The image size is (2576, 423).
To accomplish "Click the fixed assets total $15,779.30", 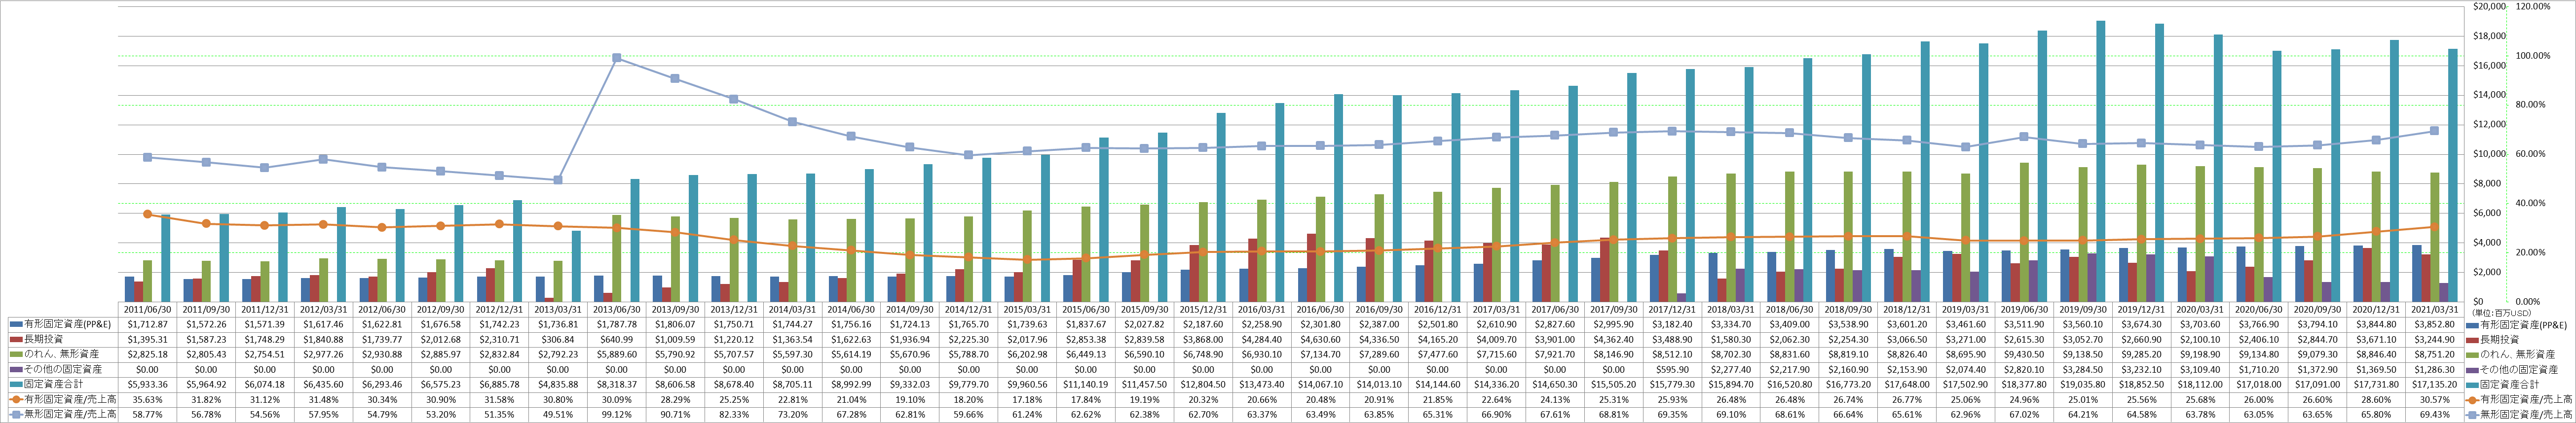I will point(1672,385).
